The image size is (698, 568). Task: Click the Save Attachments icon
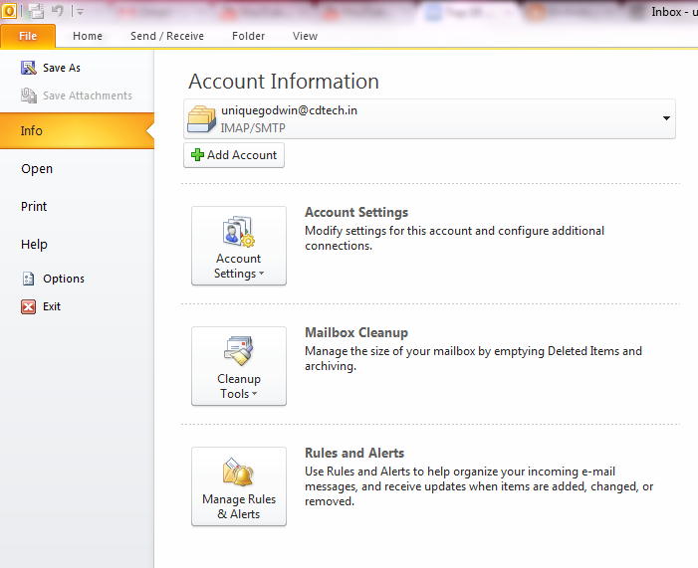[x=29, y=95]
